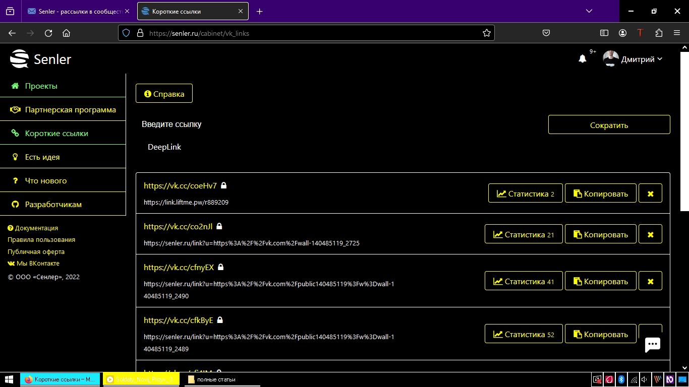Open Статистика for vk.cc/coeHv7
This screenshot has height=387, width=689.
[x=525, y=193]
